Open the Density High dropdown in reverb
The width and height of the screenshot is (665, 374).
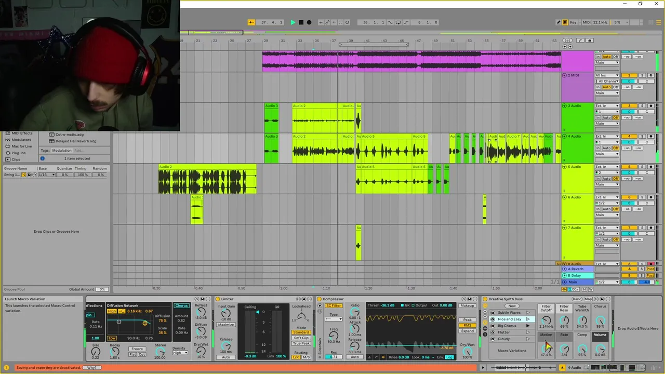[x=180, y=353]
